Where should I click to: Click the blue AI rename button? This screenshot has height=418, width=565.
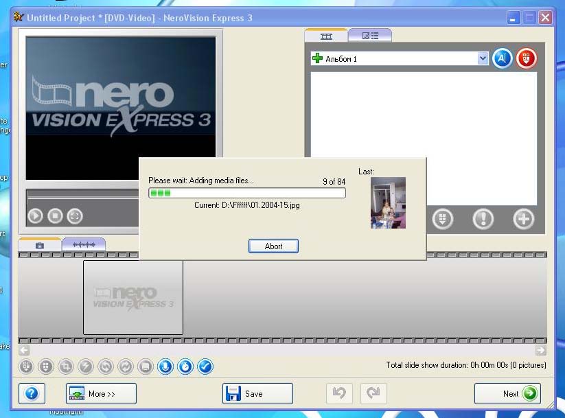(x=503, y=58)
